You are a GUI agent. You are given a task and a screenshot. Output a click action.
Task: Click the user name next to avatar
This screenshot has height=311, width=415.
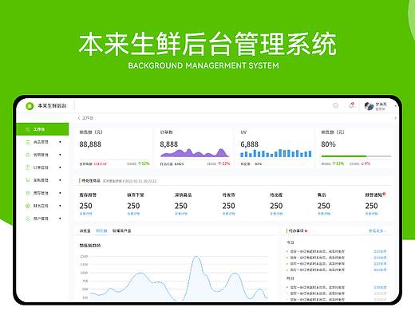381,104
